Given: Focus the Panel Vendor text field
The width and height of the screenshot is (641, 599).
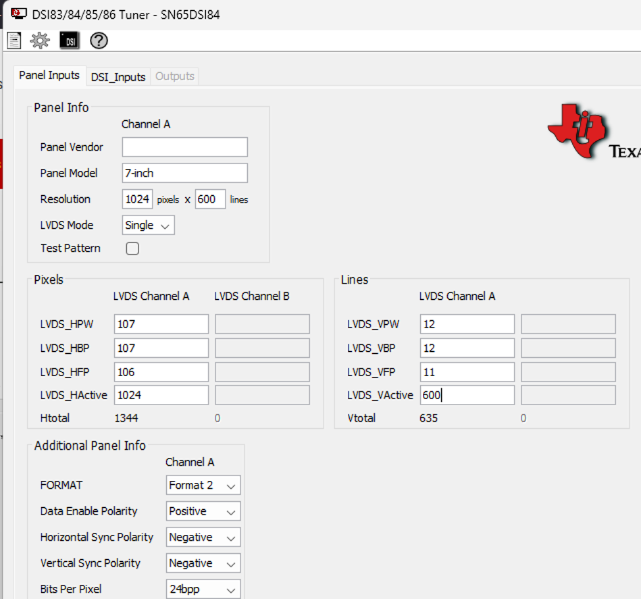Looking at the screenshot, I should (x=185, y=147).
